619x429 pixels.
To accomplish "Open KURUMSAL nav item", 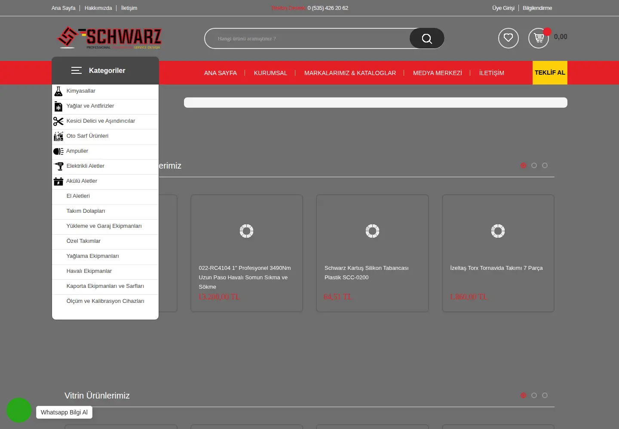I will (270, 73).
